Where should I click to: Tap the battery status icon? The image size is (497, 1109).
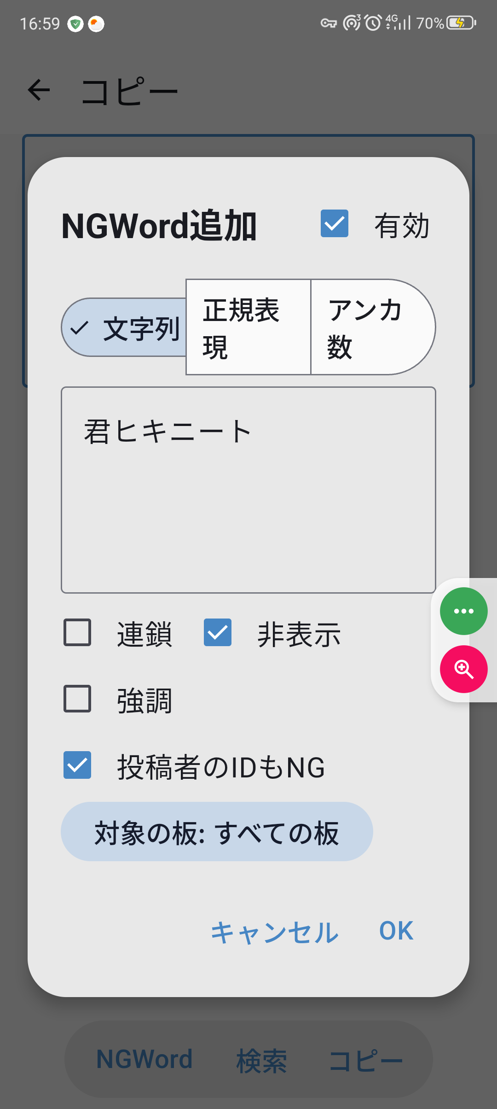tap(461, 23)
